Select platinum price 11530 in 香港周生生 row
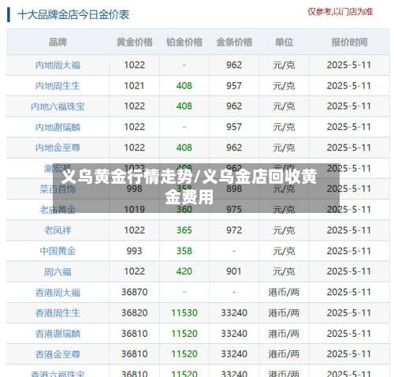Image resolution: width=394 pixels, height=377 pixels. 184,313
